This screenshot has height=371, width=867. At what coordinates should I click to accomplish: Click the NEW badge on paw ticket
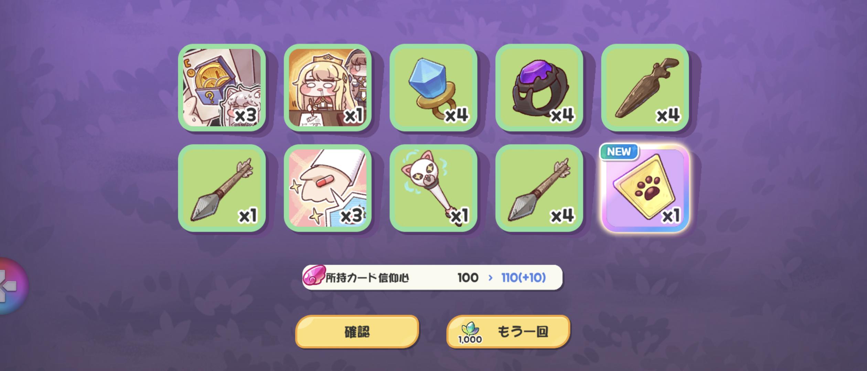point(619,151)
